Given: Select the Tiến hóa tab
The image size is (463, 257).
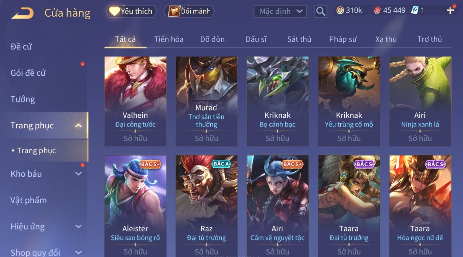Looking at the screenshot, I should (x=169, y=39).
